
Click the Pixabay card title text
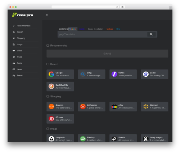[91, 137]
